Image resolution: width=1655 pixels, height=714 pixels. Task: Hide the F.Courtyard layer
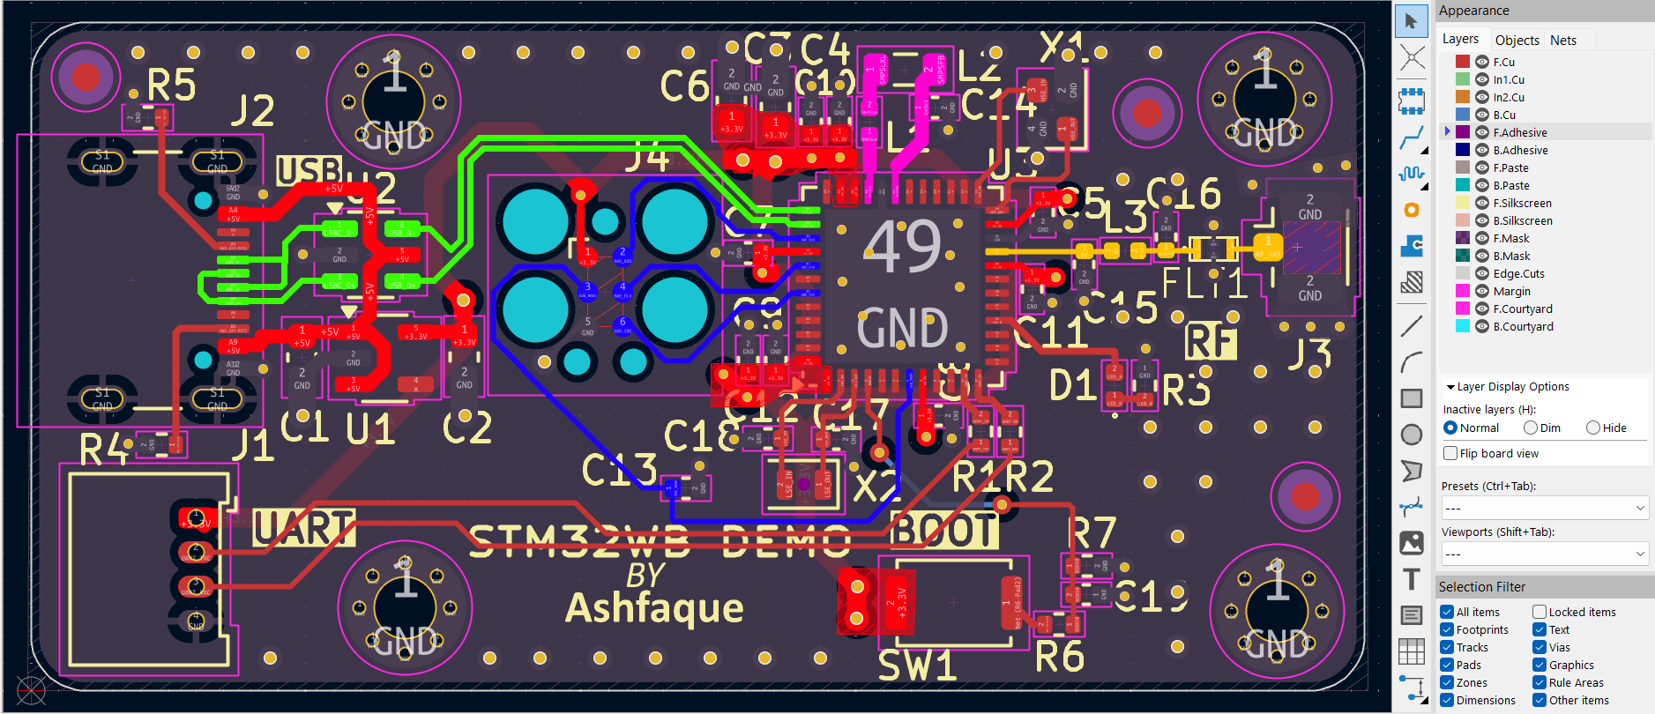1481,309
